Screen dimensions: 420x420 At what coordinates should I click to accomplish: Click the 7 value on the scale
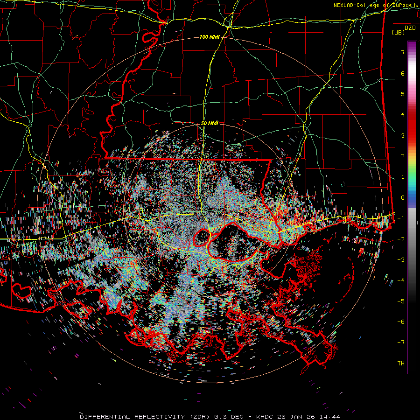pyautogui.click(x=403, y=52)
